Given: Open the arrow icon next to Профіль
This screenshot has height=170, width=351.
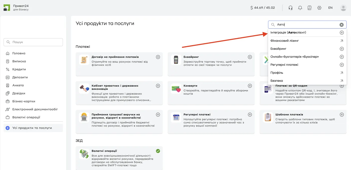Looking at the screenshot, I should coord(341,73).
